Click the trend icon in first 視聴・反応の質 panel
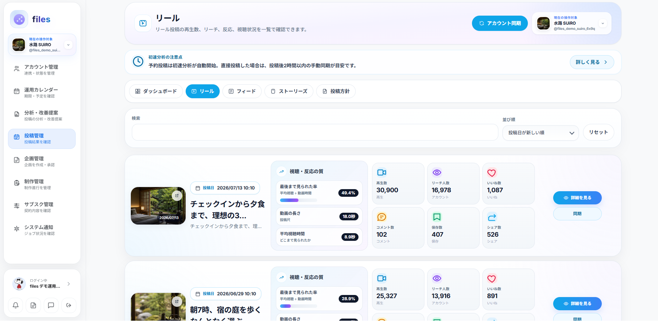 [281, 171]
